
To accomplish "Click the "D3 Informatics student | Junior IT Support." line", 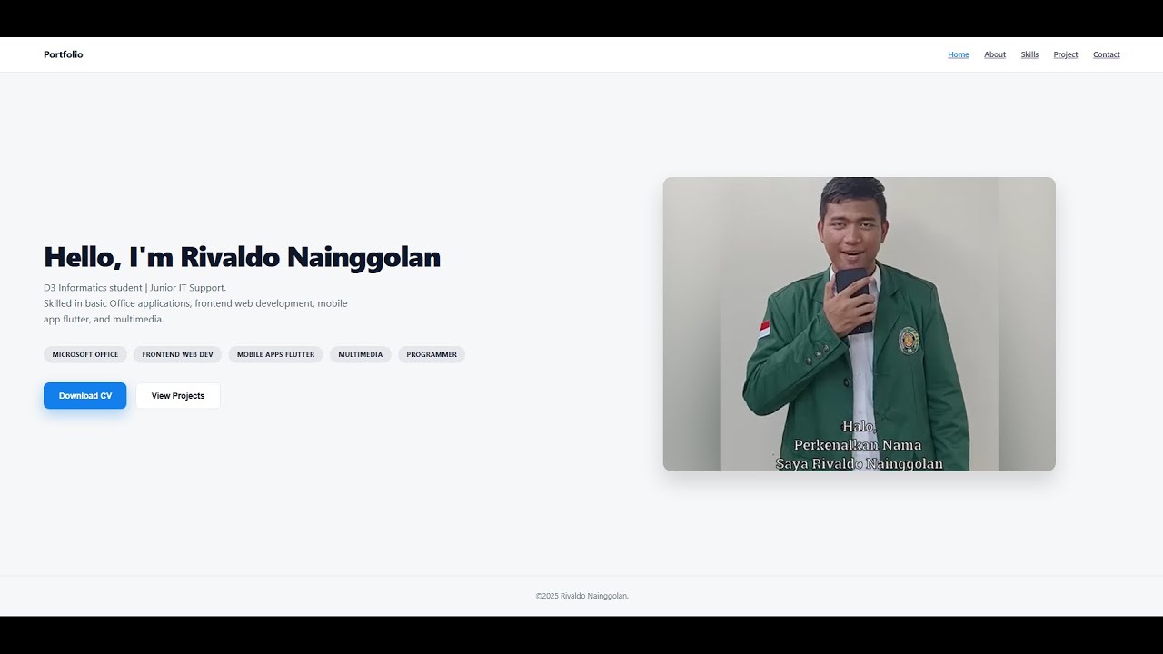I will coord(135,288).
